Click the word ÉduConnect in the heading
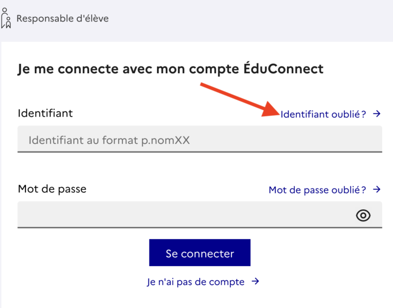The image size is (393, 308). coord(289,69)
